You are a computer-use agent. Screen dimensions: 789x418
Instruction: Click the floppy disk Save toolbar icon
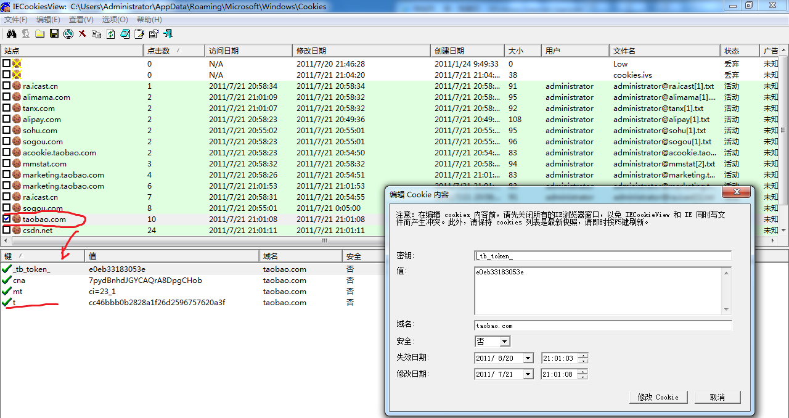pyautogui.click(x=54, y=34)
